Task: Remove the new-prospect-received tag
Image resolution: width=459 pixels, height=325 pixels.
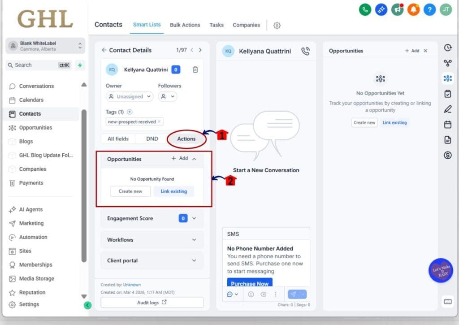Action: click(x=159, y=121)
